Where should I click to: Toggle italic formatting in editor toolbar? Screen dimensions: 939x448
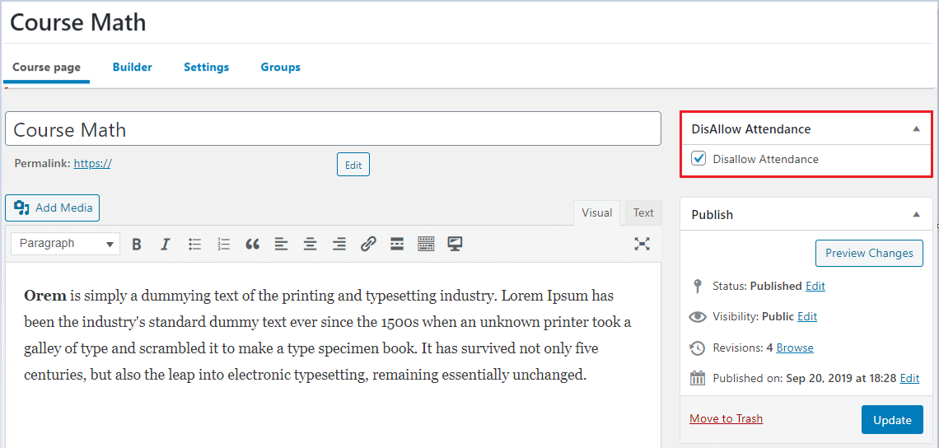coord(166,244)
